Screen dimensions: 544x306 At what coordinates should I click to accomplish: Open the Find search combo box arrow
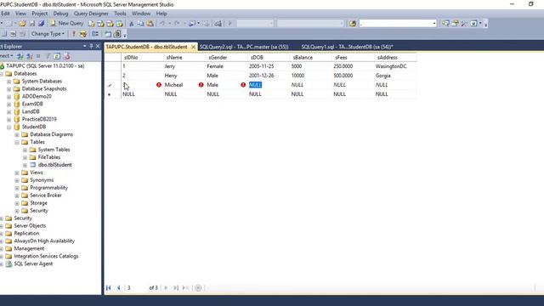tap(434, 23)
